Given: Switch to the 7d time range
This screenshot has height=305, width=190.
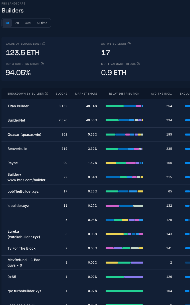Looking at the screenshot, I should (x=17, y=23).
